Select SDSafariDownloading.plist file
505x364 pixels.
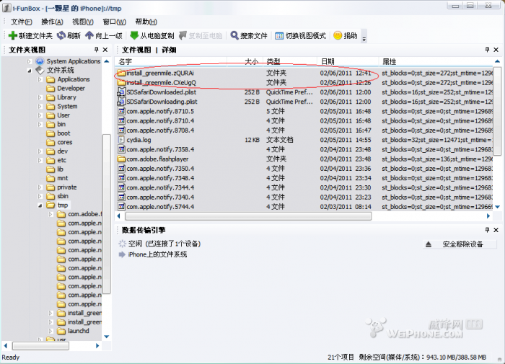303,102
